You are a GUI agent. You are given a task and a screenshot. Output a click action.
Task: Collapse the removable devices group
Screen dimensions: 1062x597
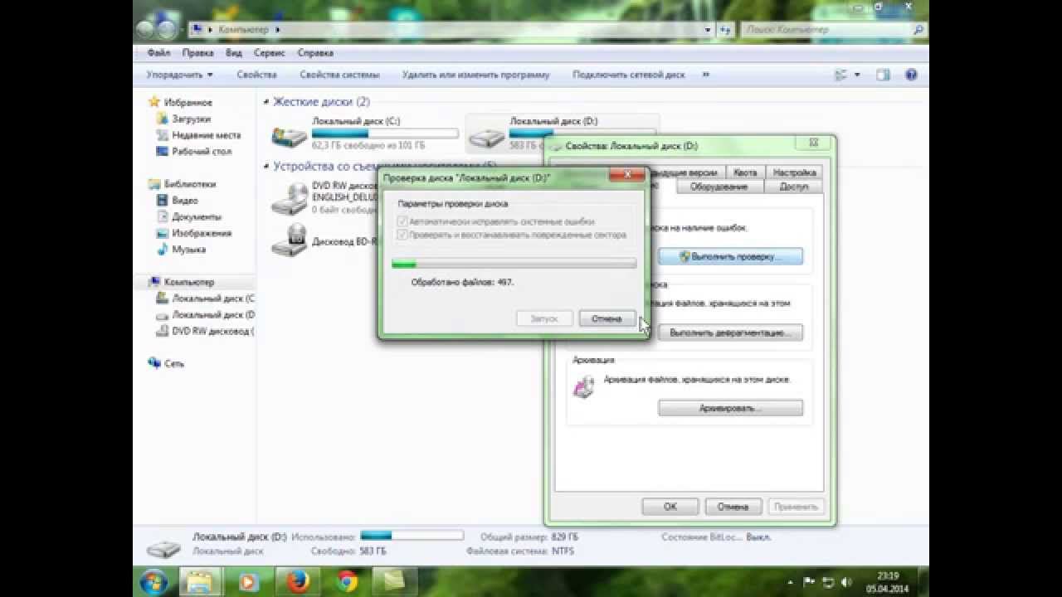point(266,167)
